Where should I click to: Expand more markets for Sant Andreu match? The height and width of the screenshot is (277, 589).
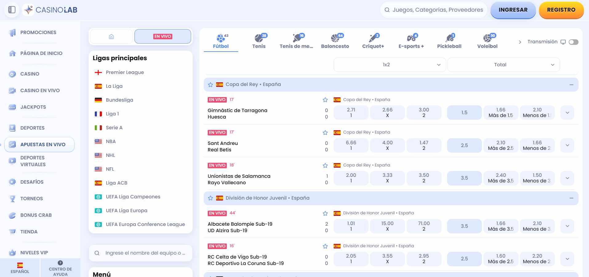pyautogui.click(x=567, y=145)
